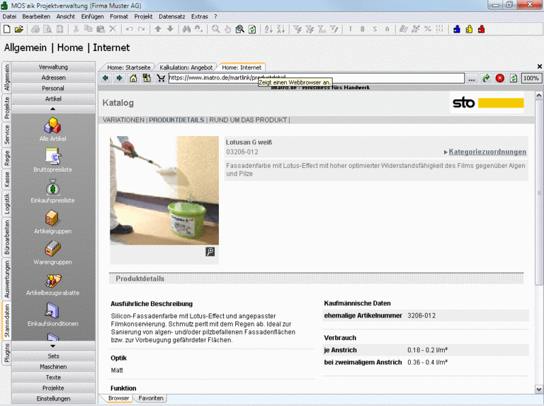
Task: Click the binoculars search icon in toolbar
Action: [186, 29]
